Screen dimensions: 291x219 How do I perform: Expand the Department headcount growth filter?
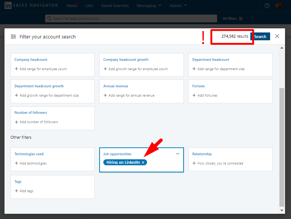[x=39, y=86]
